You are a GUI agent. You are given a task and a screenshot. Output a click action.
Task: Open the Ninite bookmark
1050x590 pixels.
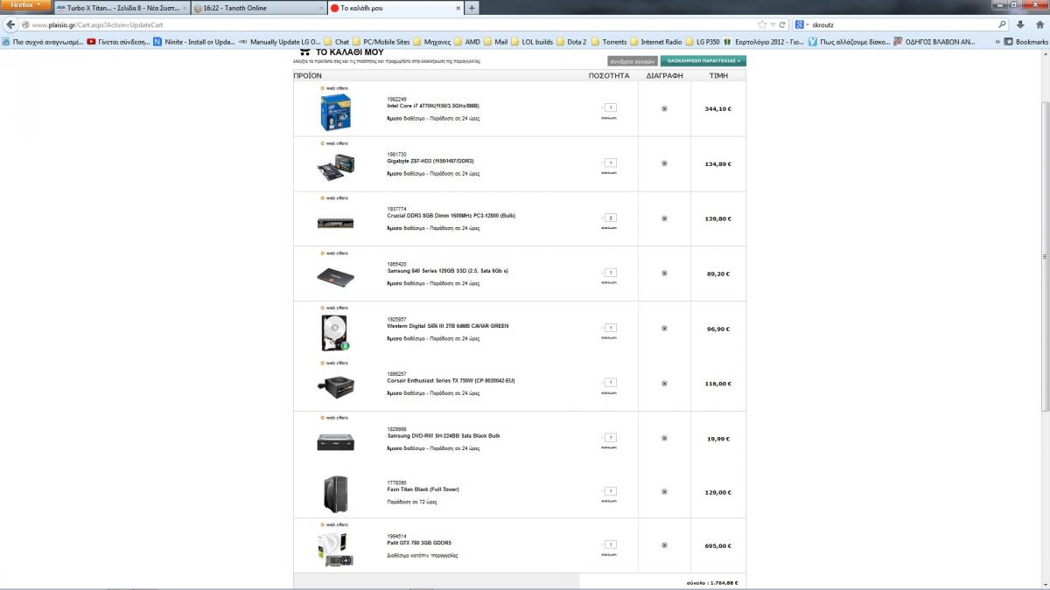(193, 41)
